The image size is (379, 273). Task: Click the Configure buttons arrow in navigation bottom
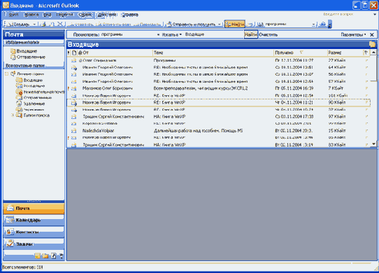62,255
